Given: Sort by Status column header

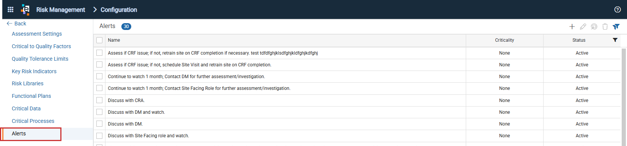Looking at the screenshot, I should point(579,40).
